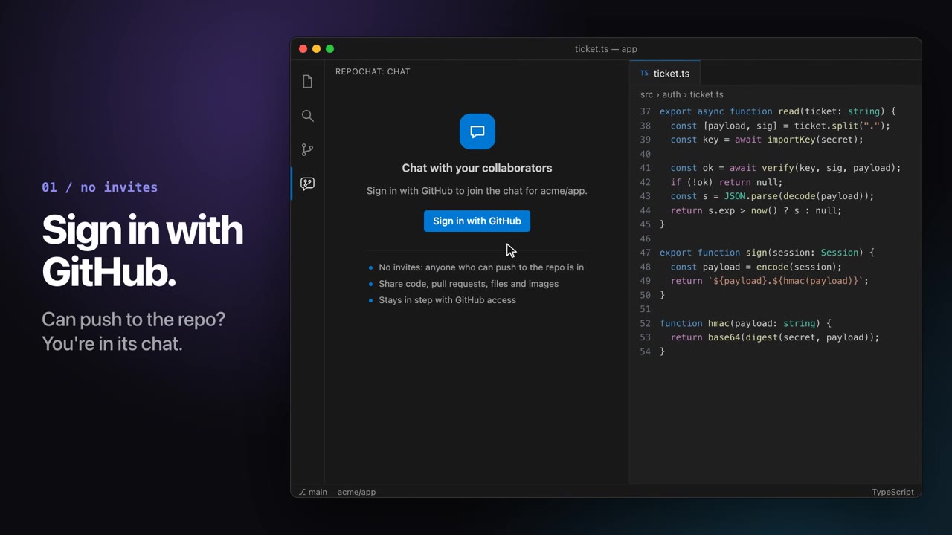The height and width of the screenshot is (535, 952).
Task: Click the 'src' breadcrumb segment
Action: tap(646, 94)
